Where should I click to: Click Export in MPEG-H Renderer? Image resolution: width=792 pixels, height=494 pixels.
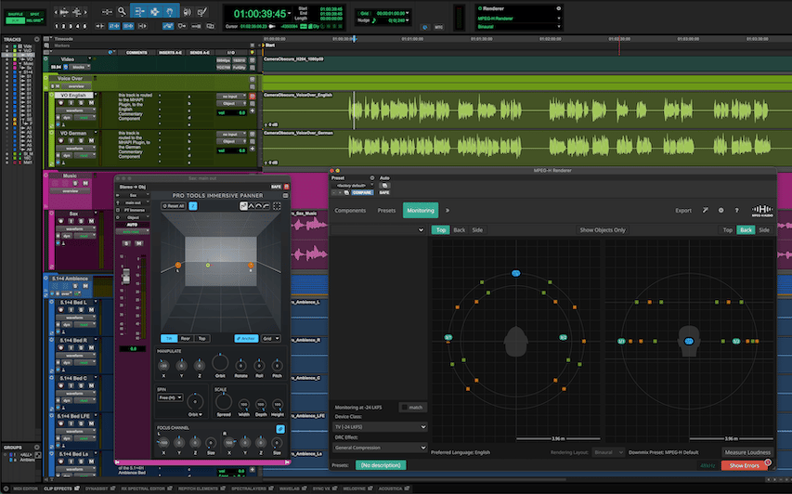(683, 211)
